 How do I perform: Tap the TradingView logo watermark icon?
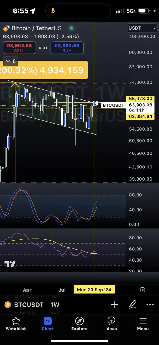[10, 264]
